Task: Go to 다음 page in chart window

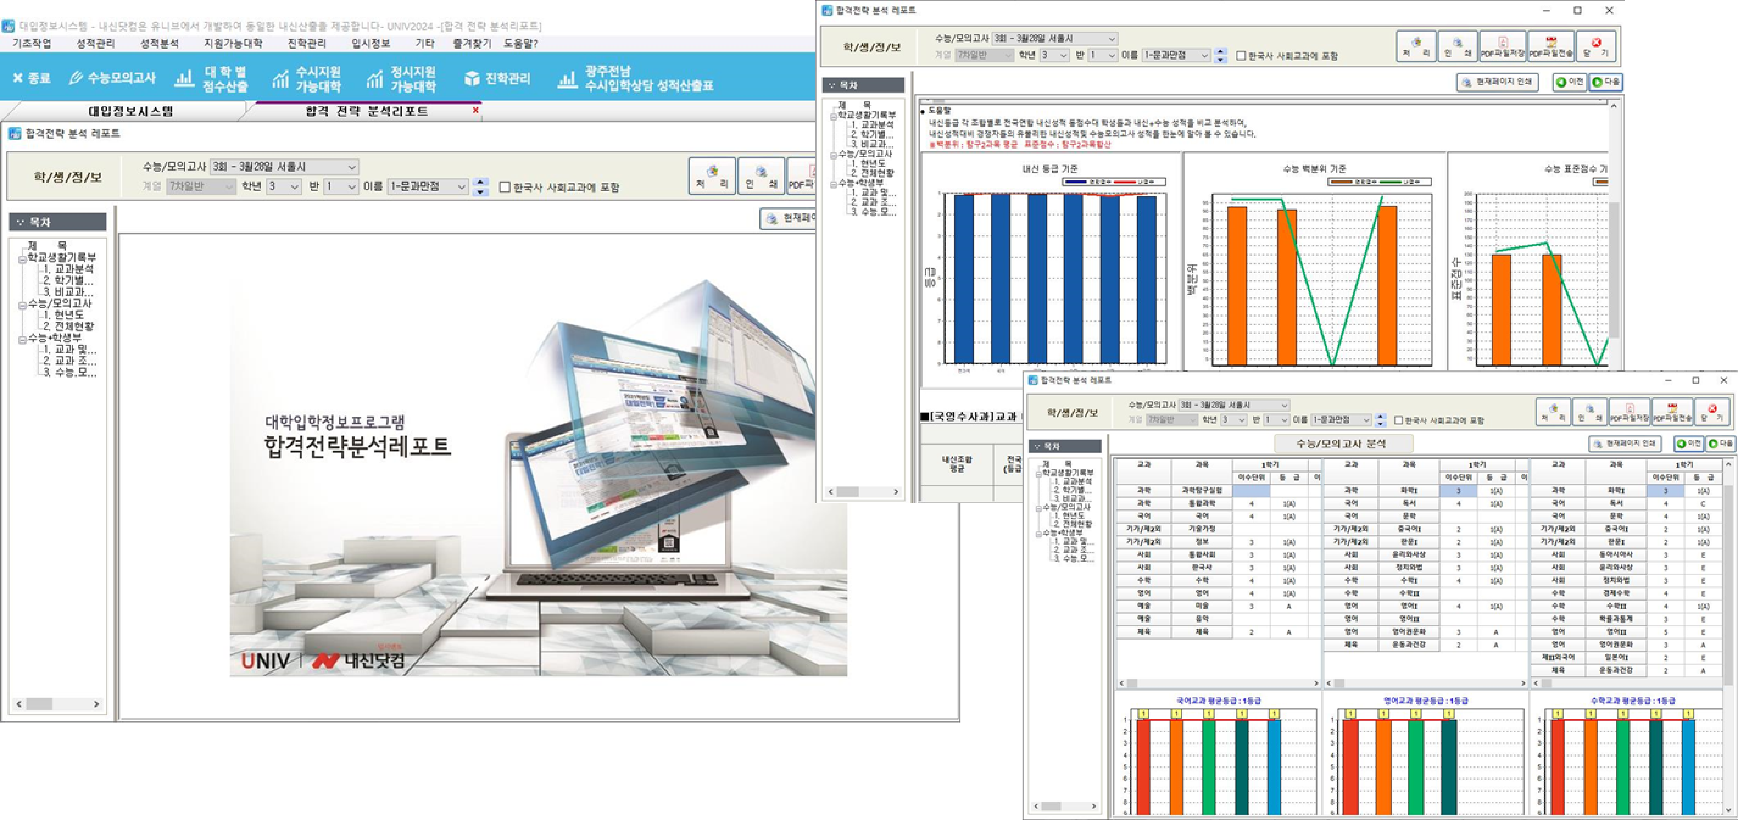Action: (x=1605, y=82)
